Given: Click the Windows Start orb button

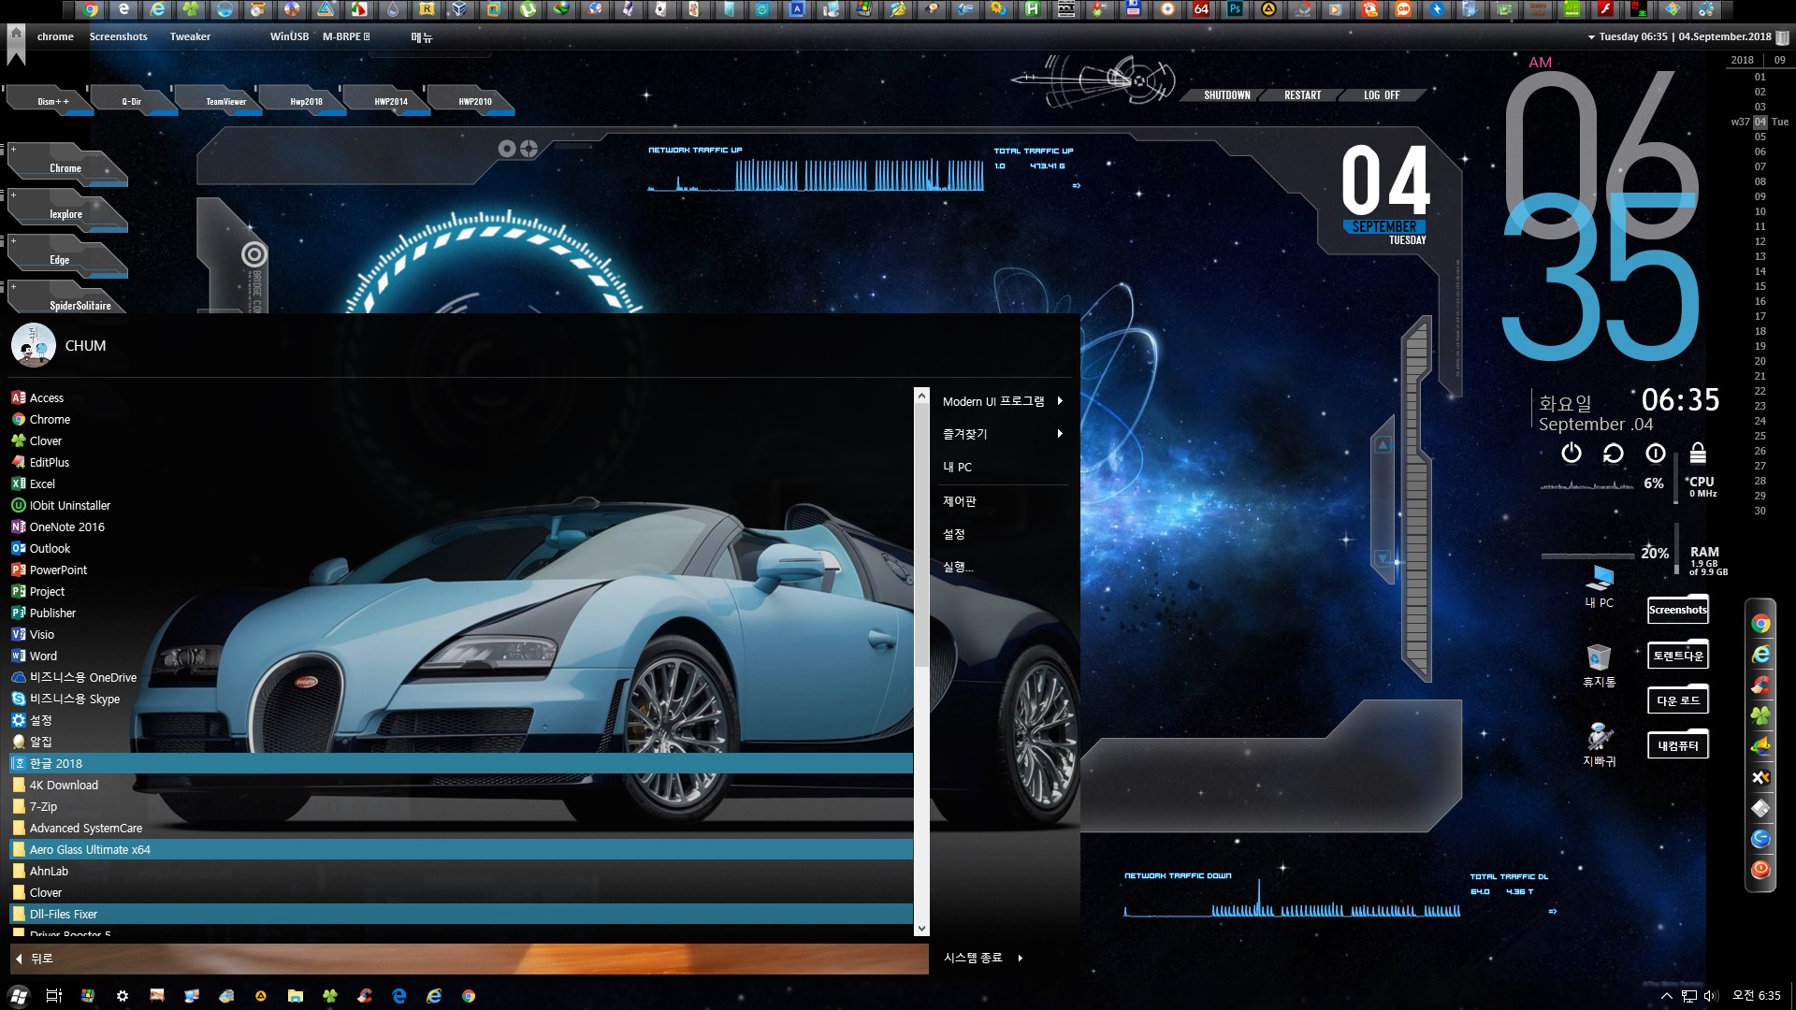Looking at the screenshot, I should (x=19, y=996).
